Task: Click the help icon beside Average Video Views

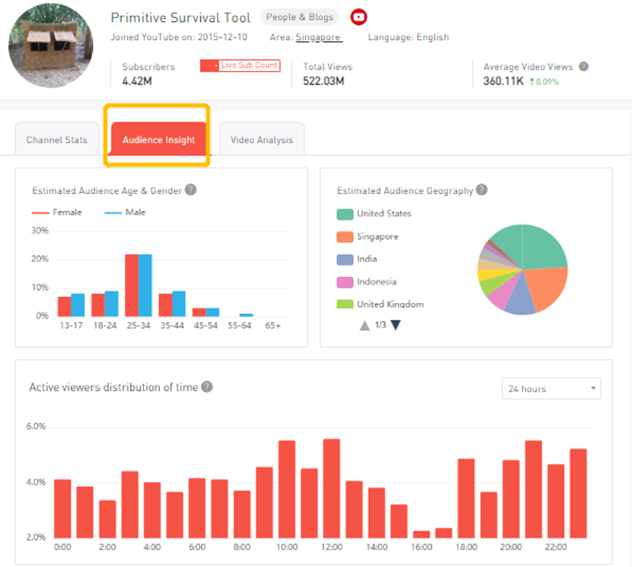Action: click(x=583, y=66)
